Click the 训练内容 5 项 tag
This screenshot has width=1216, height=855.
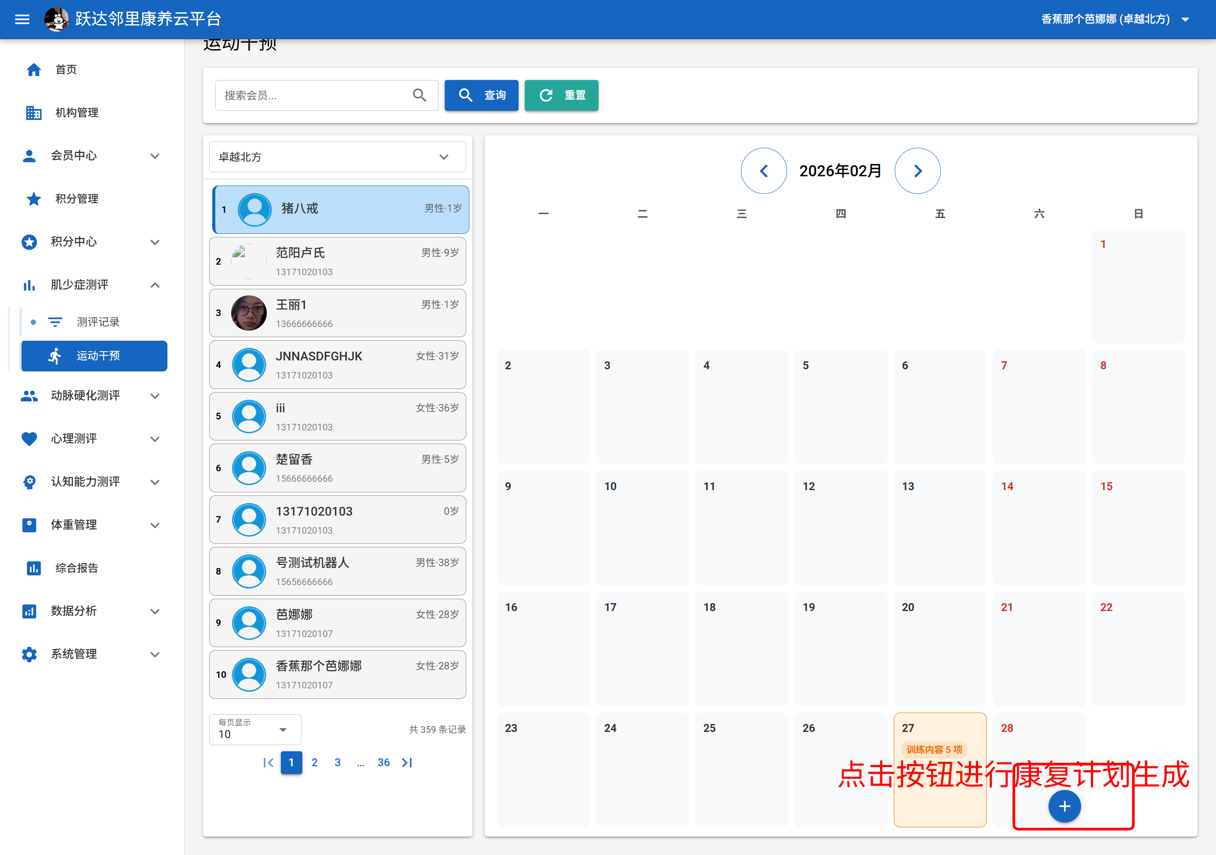pos(934,750)
